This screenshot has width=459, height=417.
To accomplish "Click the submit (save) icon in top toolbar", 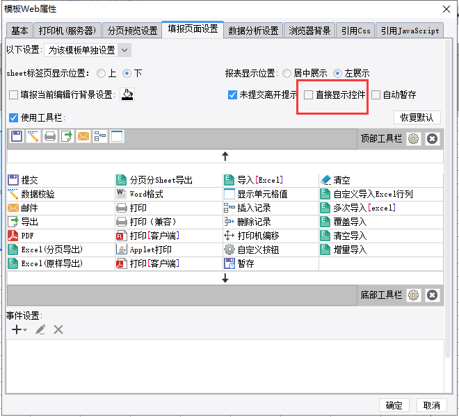I will click(x=17, y=136).
